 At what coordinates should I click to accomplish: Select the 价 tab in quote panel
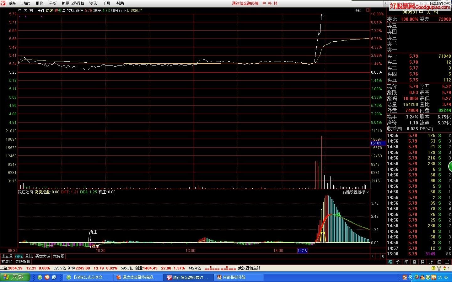tap(398, 262)
